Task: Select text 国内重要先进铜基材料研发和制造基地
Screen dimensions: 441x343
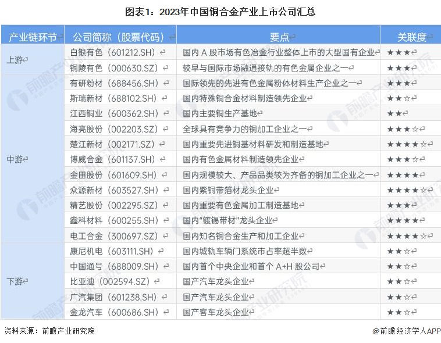Action: click(253, 144)
